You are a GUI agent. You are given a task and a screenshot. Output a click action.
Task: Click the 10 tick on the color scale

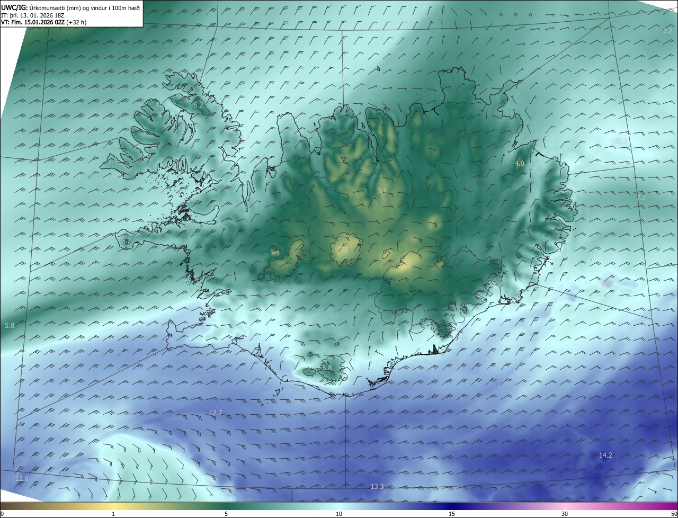click(339, 514)
